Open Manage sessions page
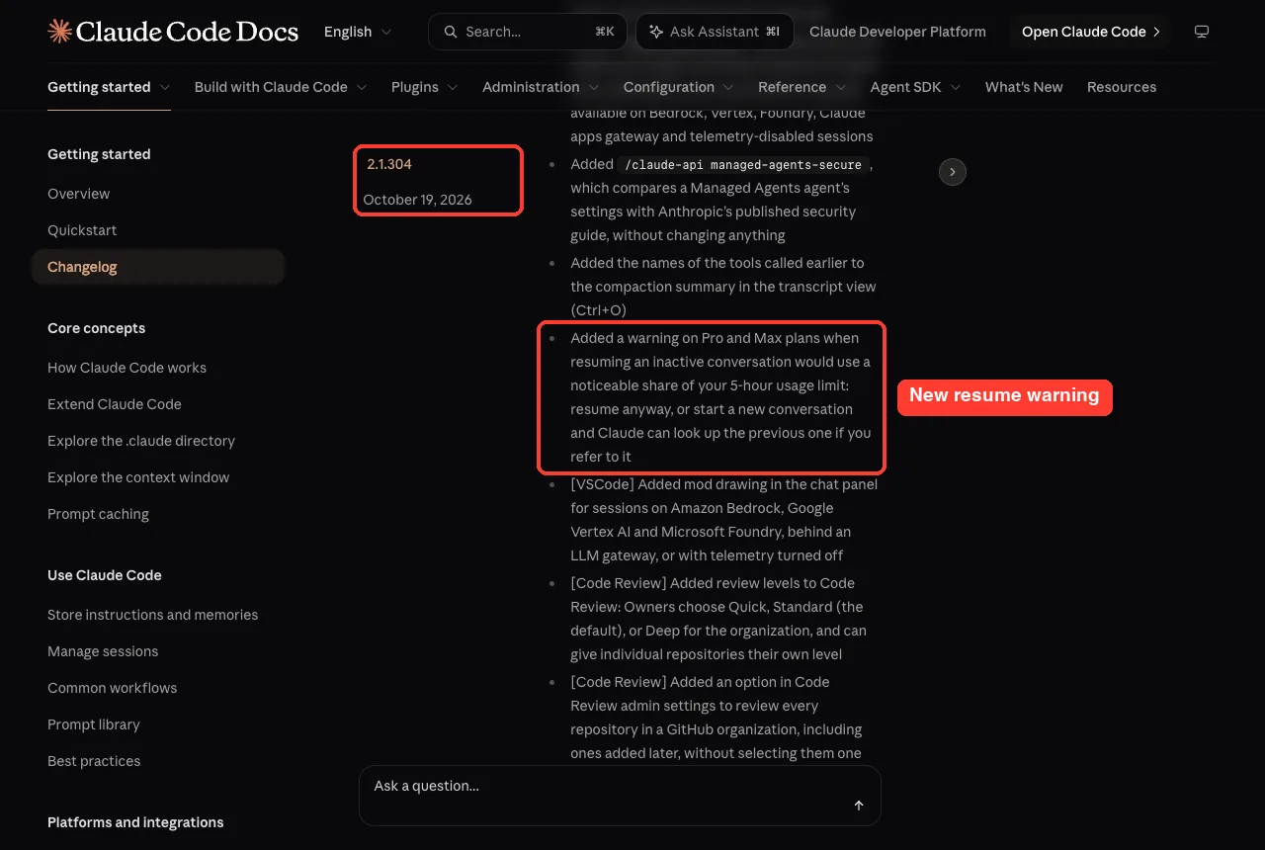The image size is (1265, 850). pos(103,651)
